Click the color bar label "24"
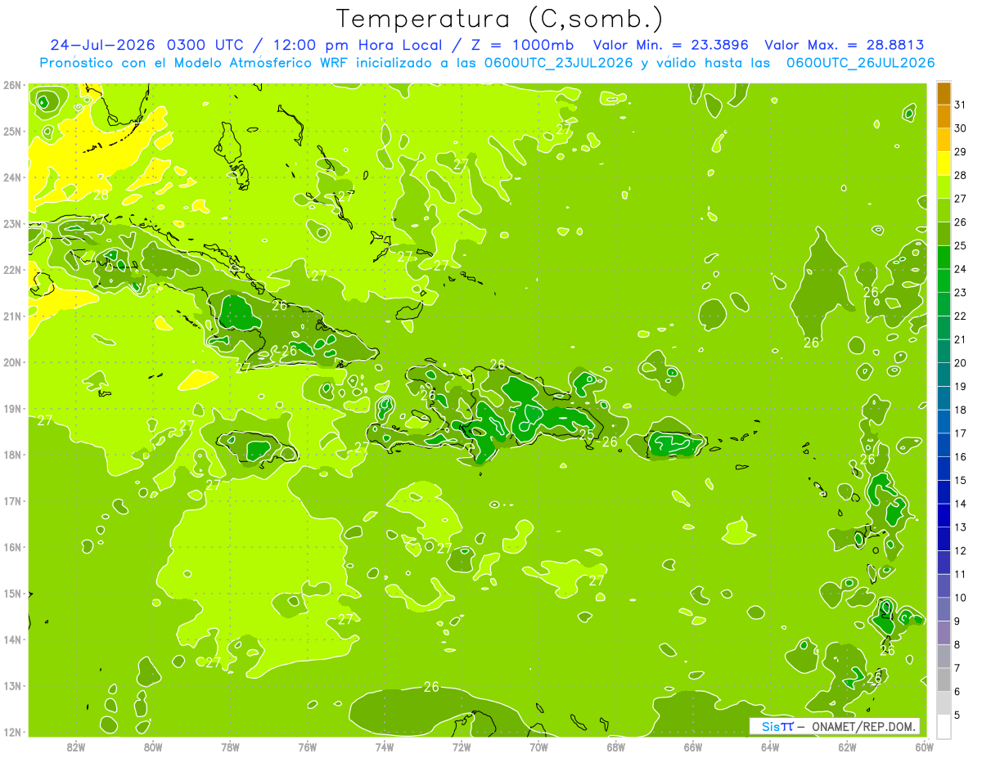 coord(960,269)
